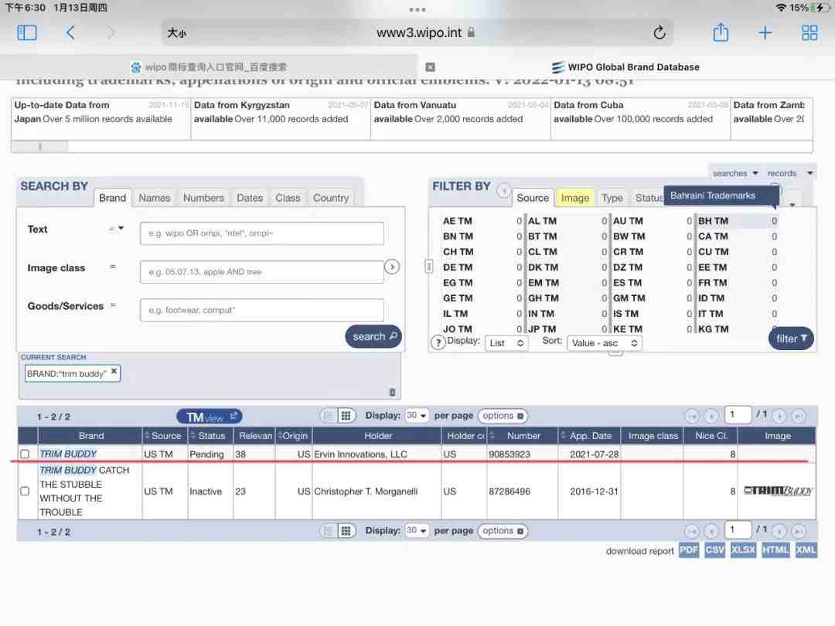Open the TRIM BUDDY brand link
The image size is (835, 626).
tap(68, 454)
